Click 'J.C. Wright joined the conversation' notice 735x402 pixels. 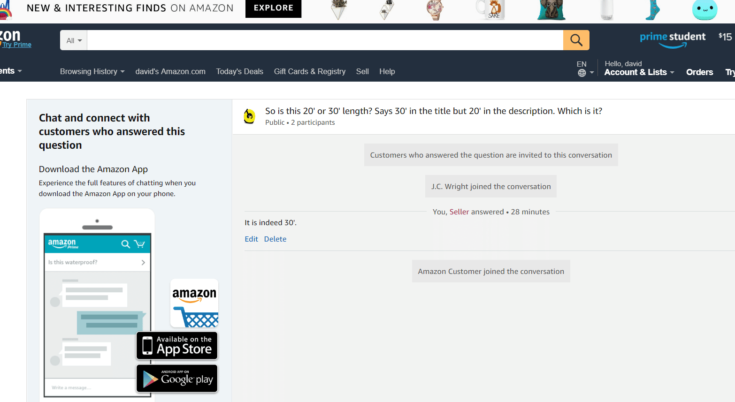click(x=491, y=186)
